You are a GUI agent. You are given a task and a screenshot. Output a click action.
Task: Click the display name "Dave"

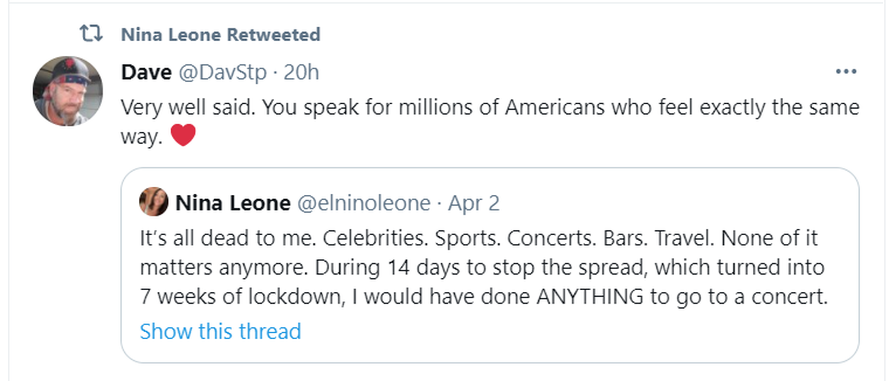147,72
